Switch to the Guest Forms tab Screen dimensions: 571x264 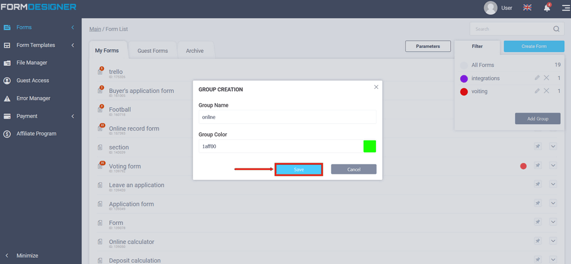153,51
